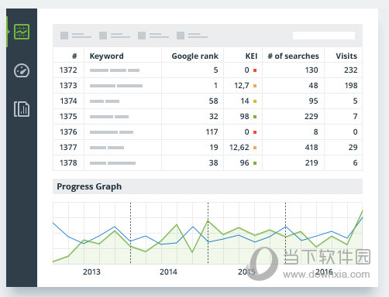The height and width of the screenshot is (297, 389).
Task: Click green KEI indicator in row 1378
Action: [x=255, y=163]
